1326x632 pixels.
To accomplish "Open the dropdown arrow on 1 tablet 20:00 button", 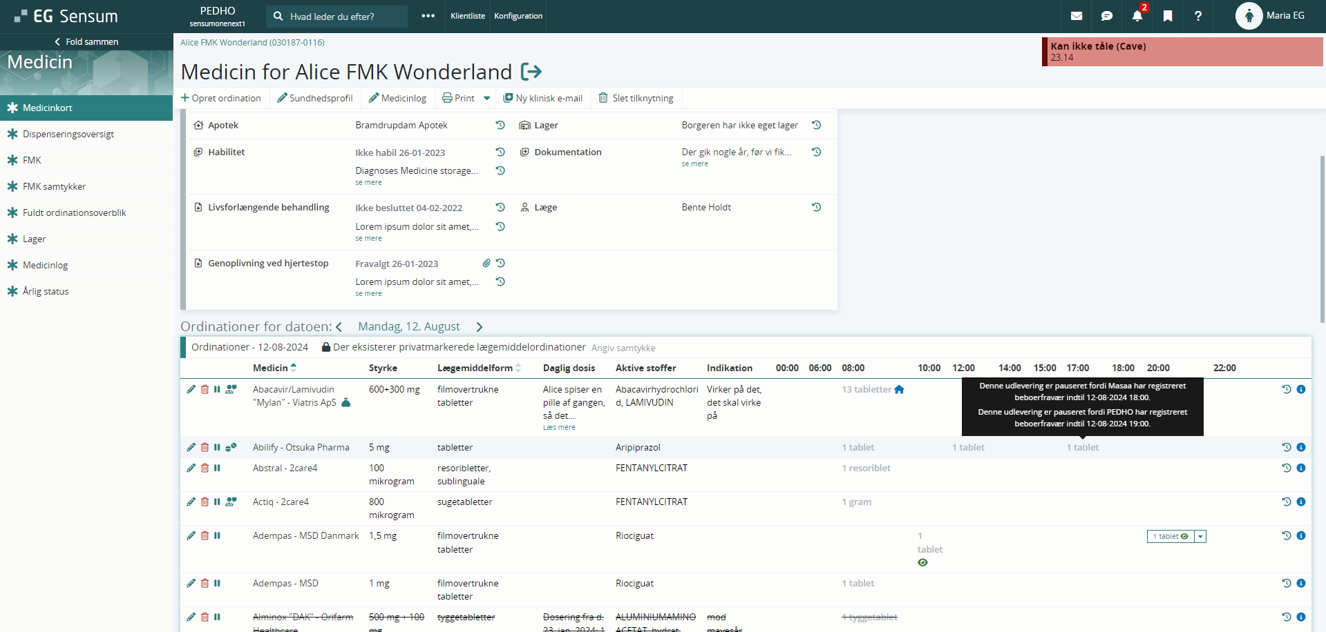I will [x=1200, y=536].
